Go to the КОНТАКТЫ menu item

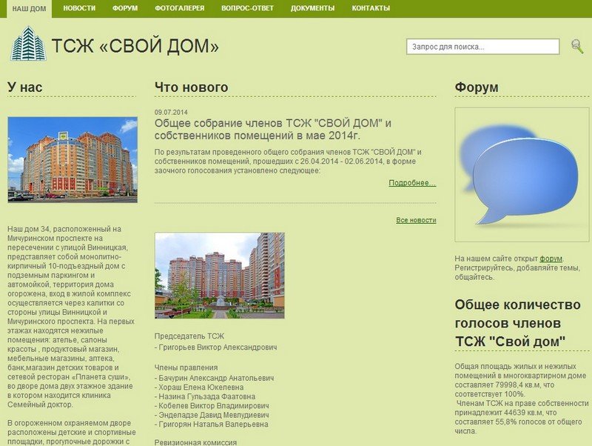371,8
